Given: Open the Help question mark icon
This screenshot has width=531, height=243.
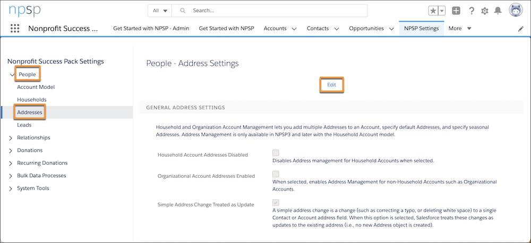Looking at the screenshot, I should 472,11.
